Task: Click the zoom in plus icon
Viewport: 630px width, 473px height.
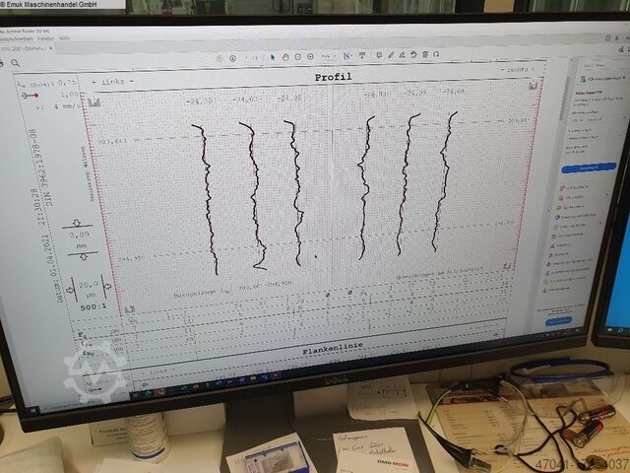Action: pyautogui.click(x=311, y=56)
